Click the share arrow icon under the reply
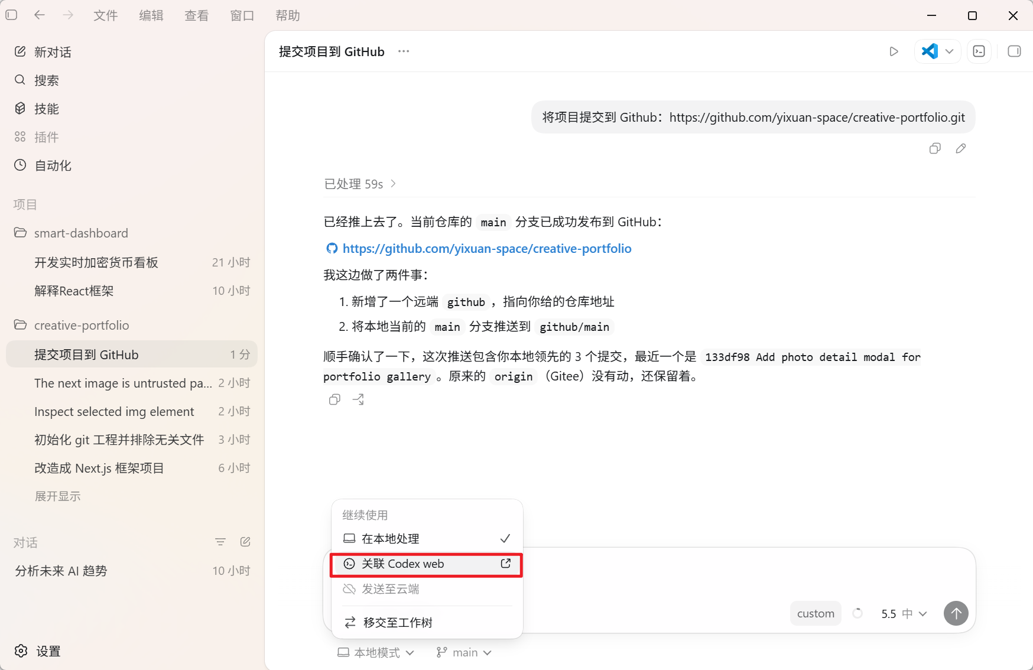1033x670 pixels. click(358, 399)
